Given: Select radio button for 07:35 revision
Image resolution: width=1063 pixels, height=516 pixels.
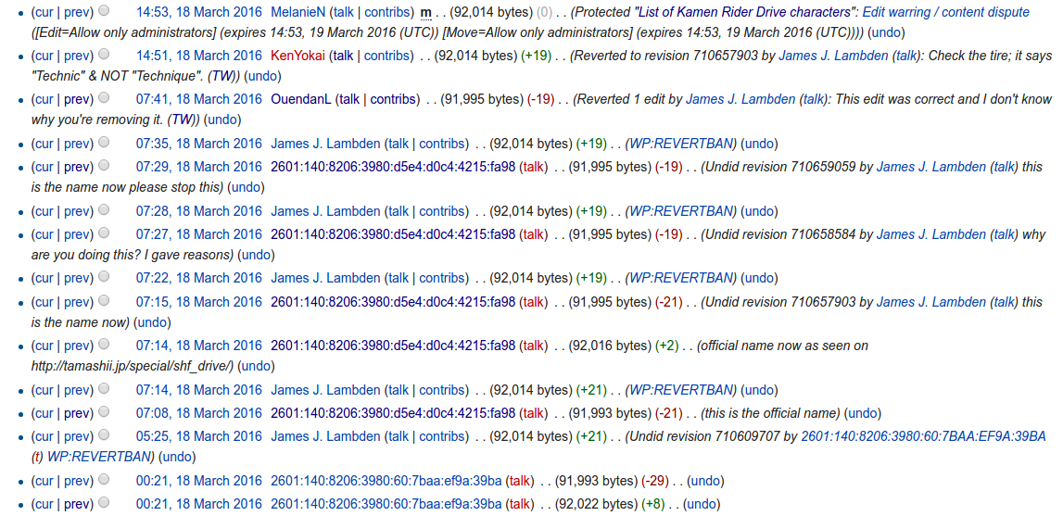Looking at the screenshot, I should coord(104,143).
